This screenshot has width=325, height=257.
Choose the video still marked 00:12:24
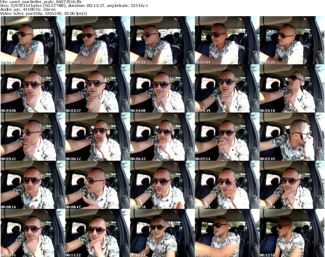tap(227, 233)
